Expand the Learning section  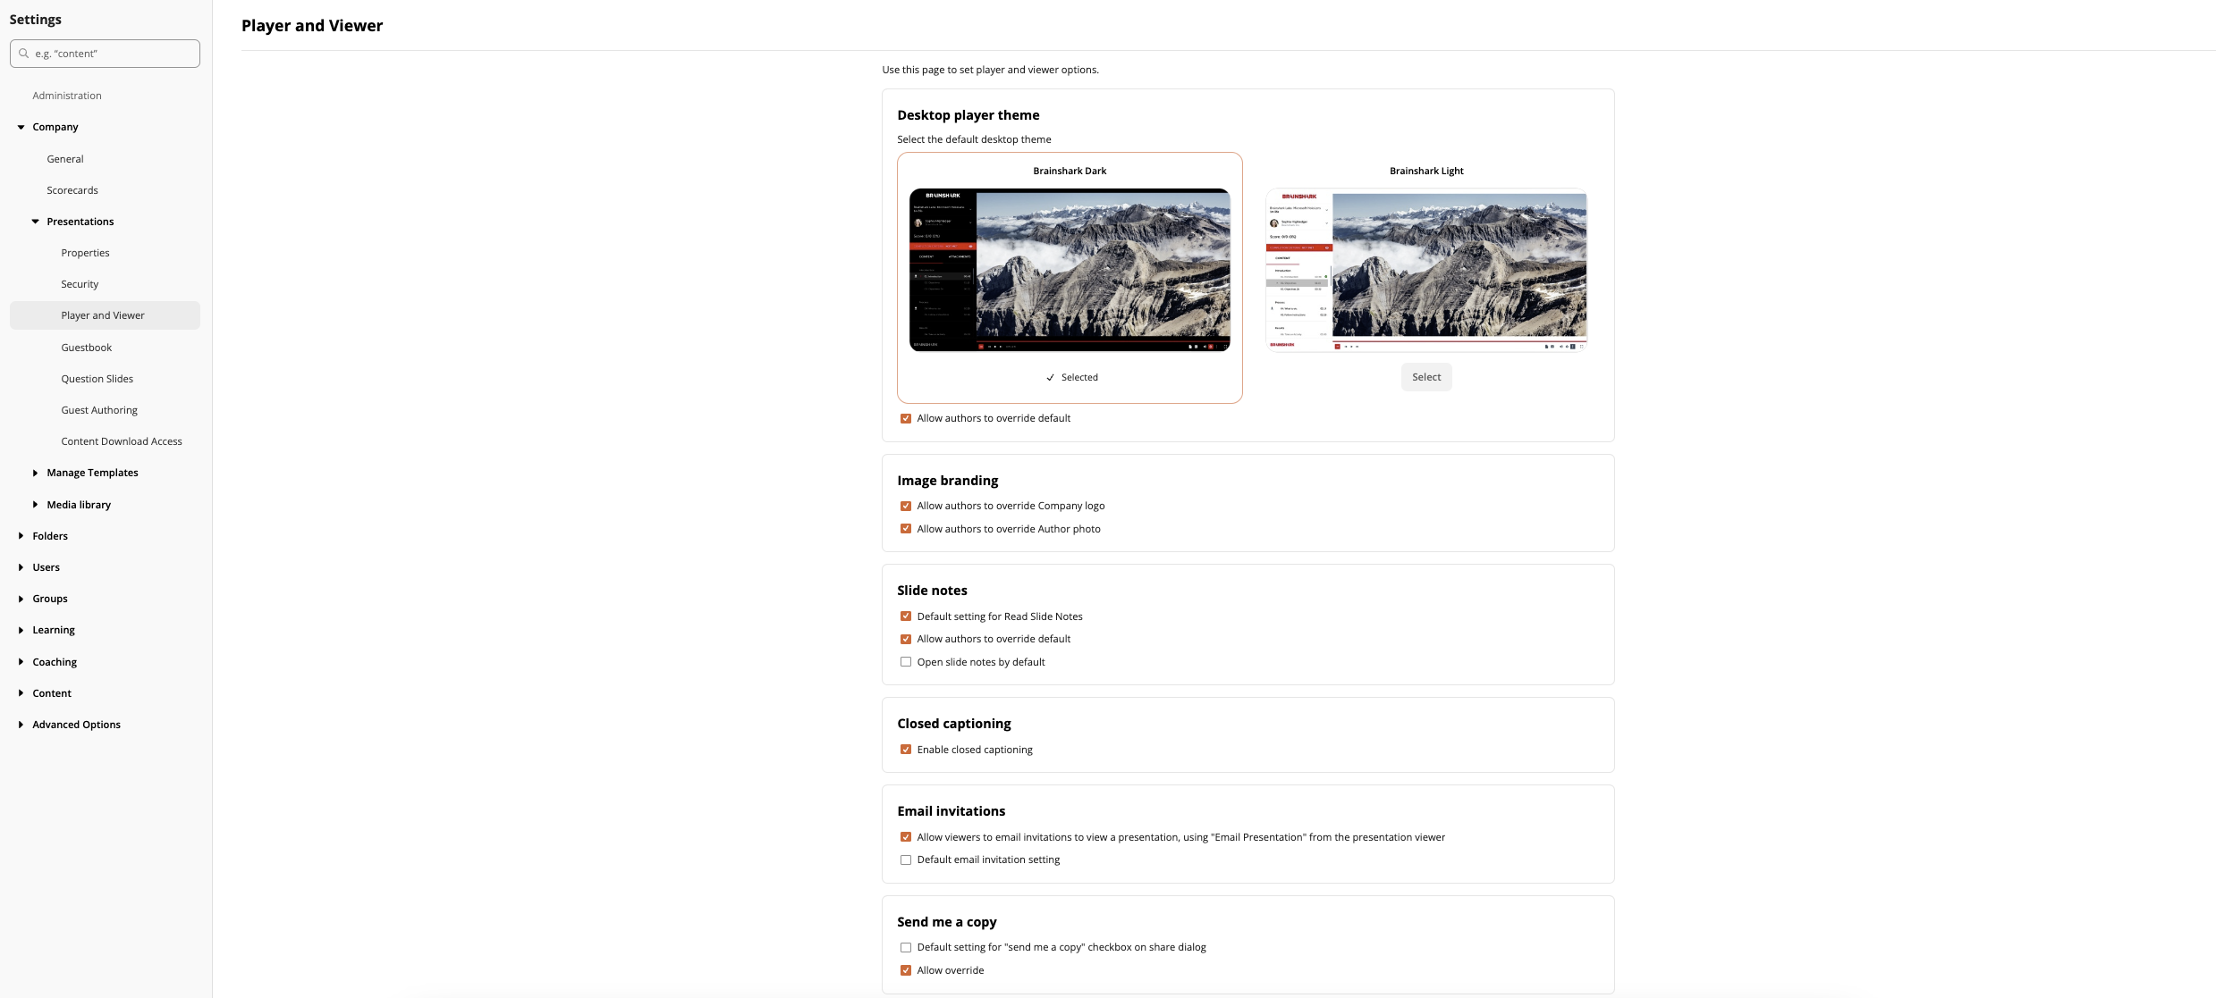21,629
